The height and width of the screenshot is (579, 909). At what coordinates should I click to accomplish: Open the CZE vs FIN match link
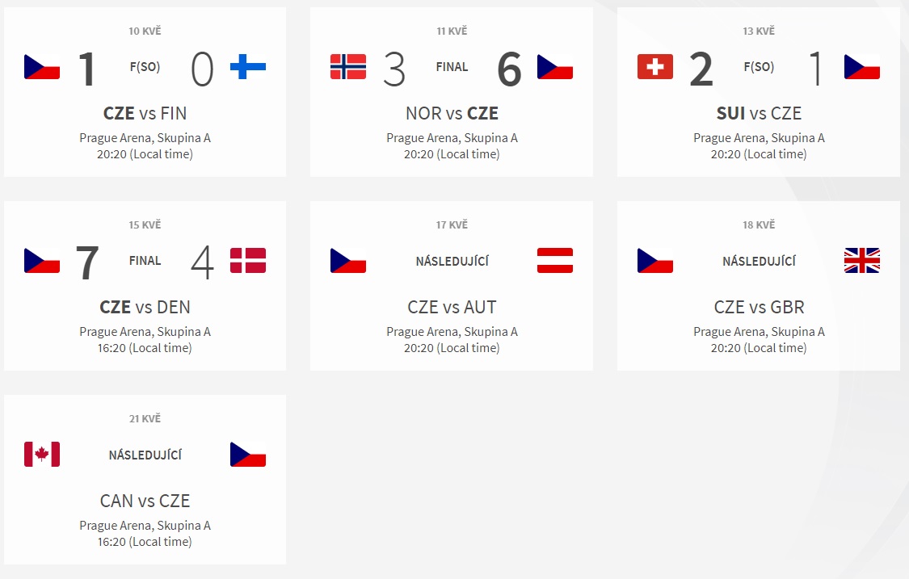[x=145, y=113]
